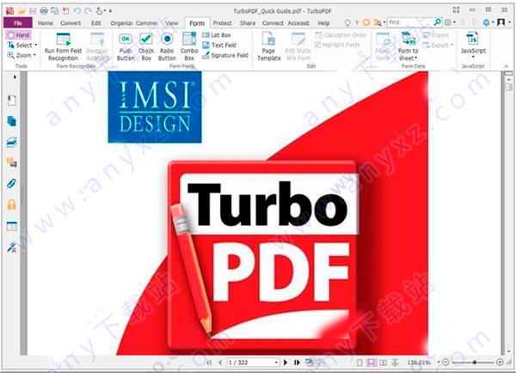
Task: Collapse the ribbon with the chevron
Action: tap(507, 66)
